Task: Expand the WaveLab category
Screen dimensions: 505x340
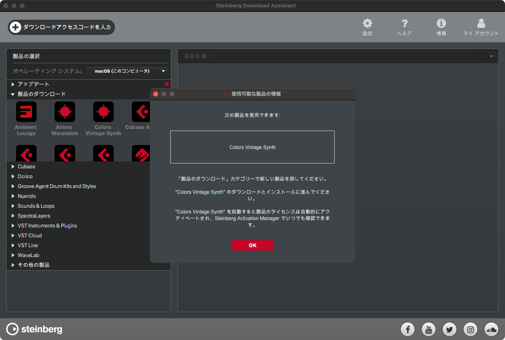Action: click(x=13, y=255)
